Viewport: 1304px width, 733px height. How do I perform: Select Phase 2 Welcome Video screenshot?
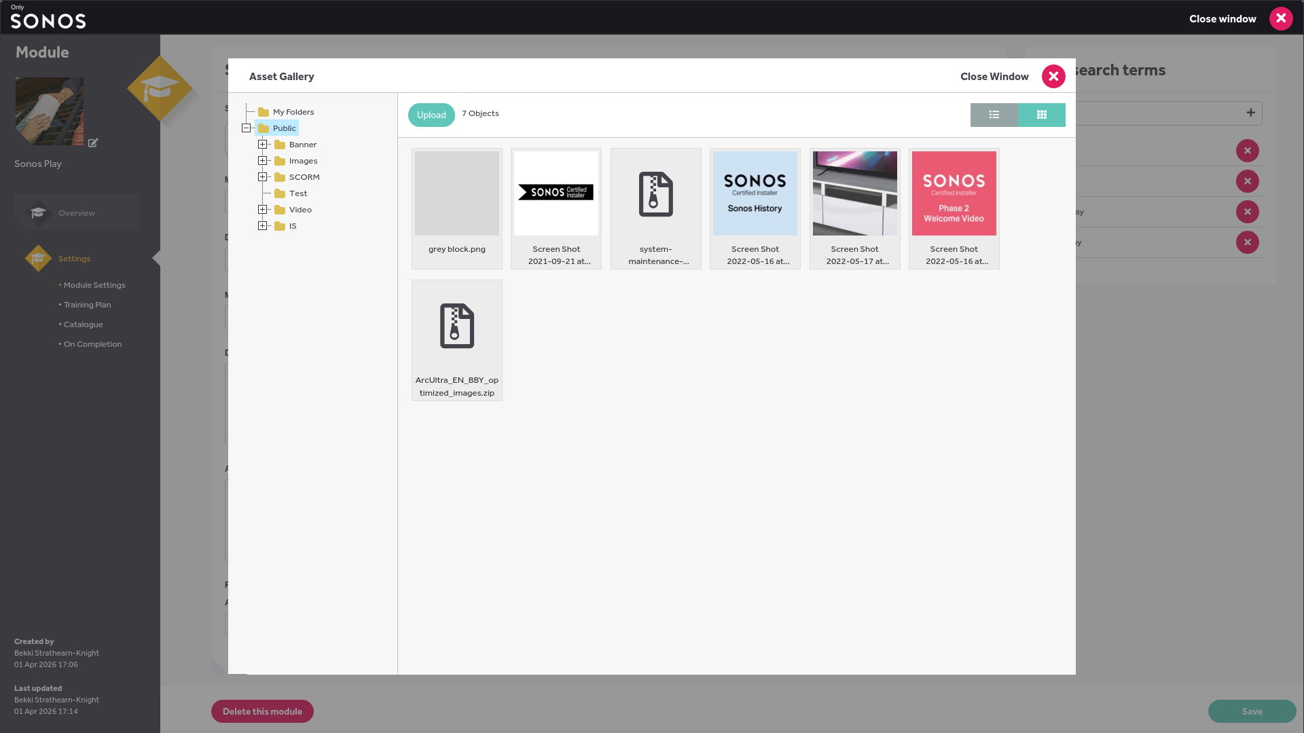tap(954, 208)
